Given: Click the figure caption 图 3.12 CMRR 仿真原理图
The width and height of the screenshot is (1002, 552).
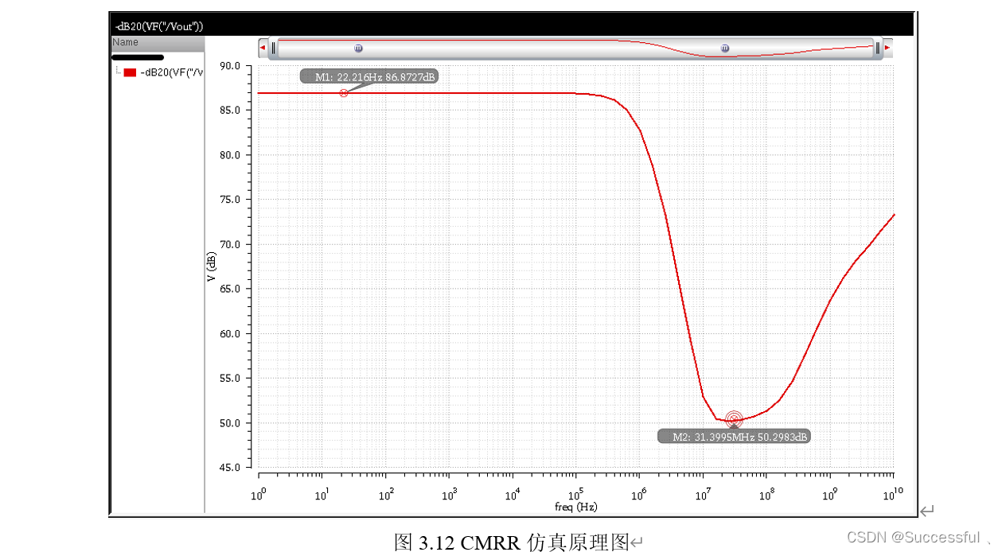Looking at the screenshot, I should click(x=512, y=542).
